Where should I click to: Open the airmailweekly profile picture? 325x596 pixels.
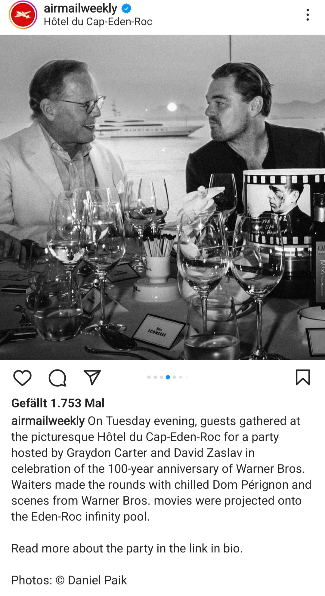coord(23,15)
